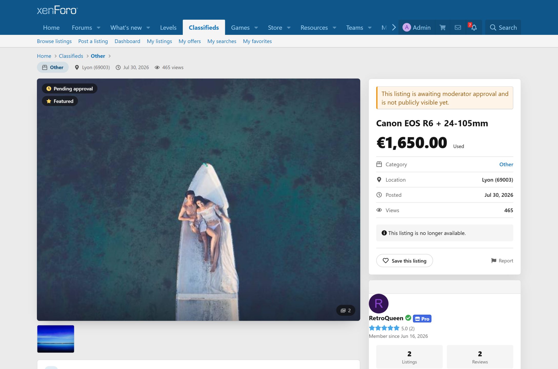
Task: Select the blue sunset thumbnail image
Action: [x=56, y=339]
